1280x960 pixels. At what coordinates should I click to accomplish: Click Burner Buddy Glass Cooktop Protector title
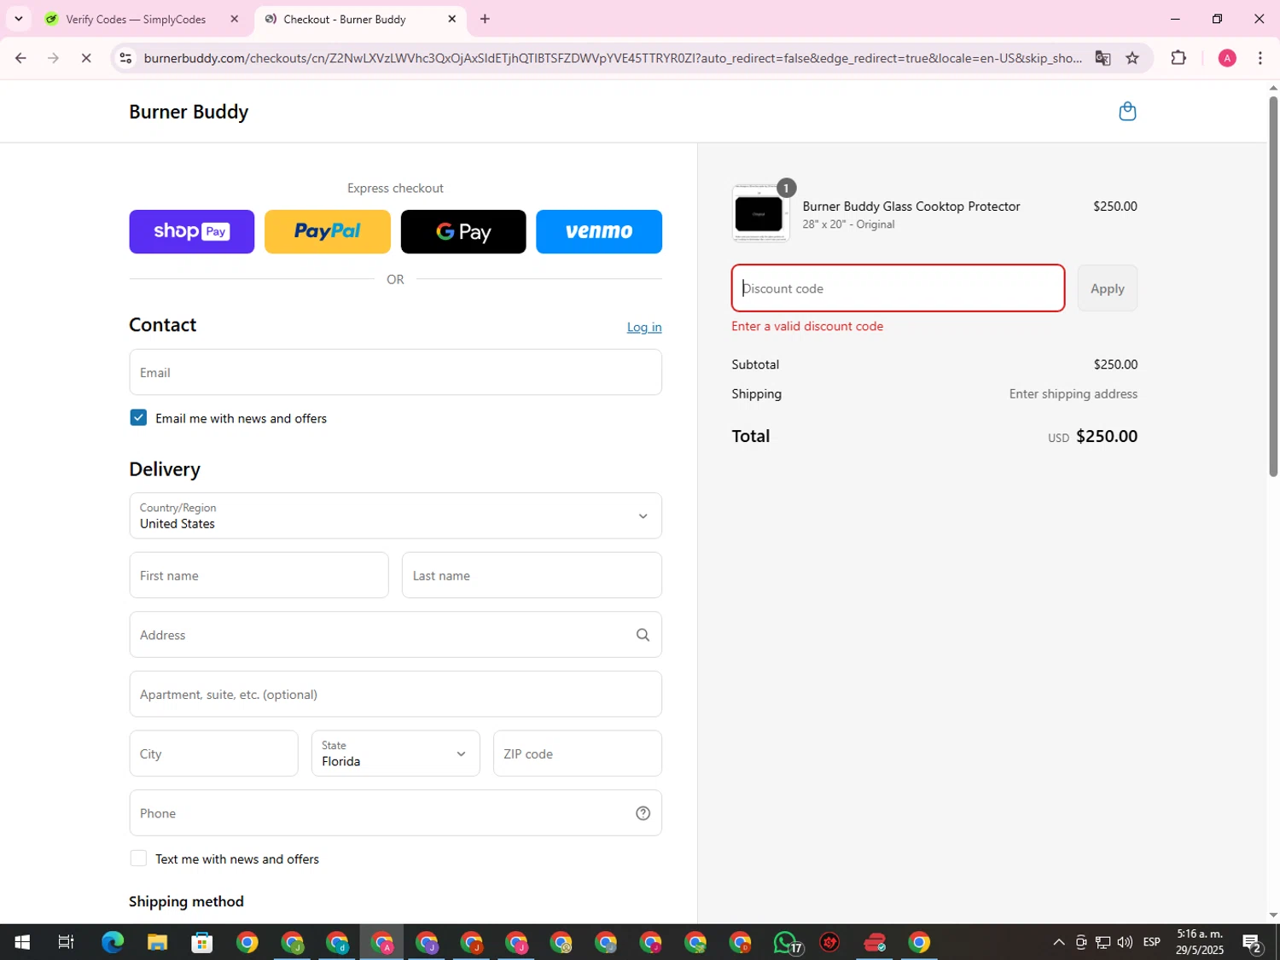(x=911, y=207)
